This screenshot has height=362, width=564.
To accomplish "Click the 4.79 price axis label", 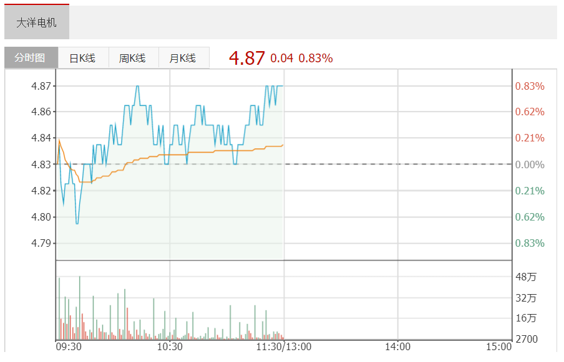I will pyautogui.click(x=41, y=243).
